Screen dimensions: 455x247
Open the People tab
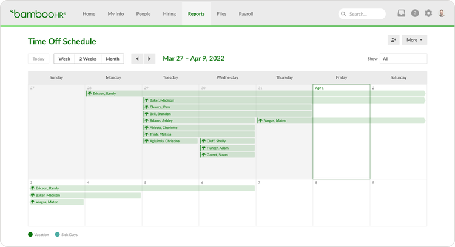[x=143, y=13]
